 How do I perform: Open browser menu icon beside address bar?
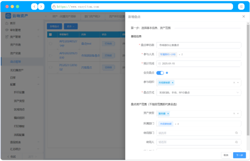point(241,7)
